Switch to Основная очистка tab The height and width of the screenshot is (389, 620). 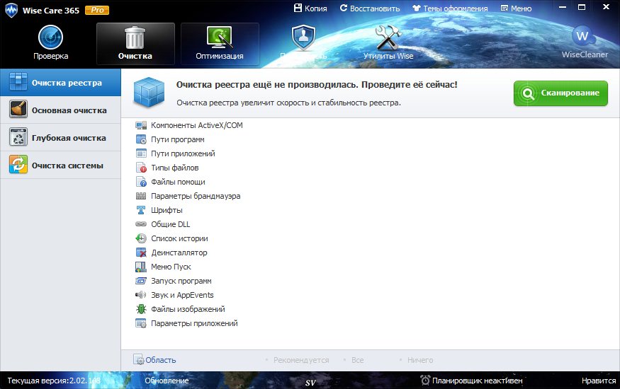60,110
